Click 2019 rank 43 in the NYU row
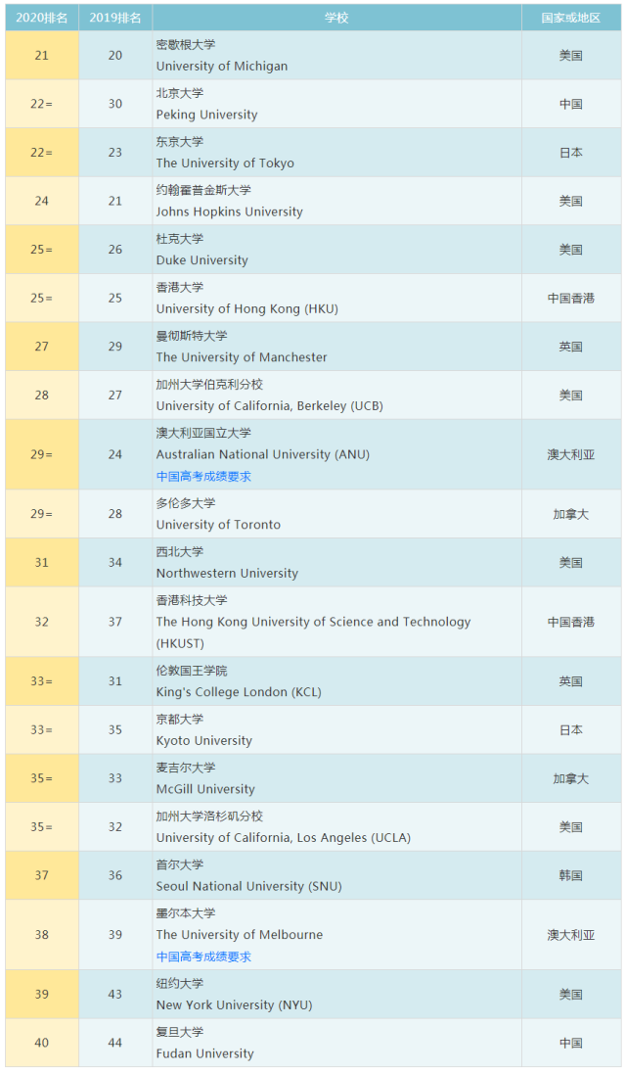The image size is (626, 1073). [115, 995]
